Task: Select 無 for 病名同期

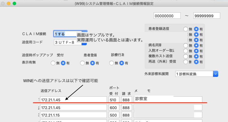Action: pyautogui.click(x=185, y=45)
